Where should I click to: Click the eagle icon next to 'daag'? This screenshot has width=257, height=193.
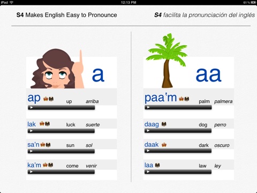coord(164,124)
